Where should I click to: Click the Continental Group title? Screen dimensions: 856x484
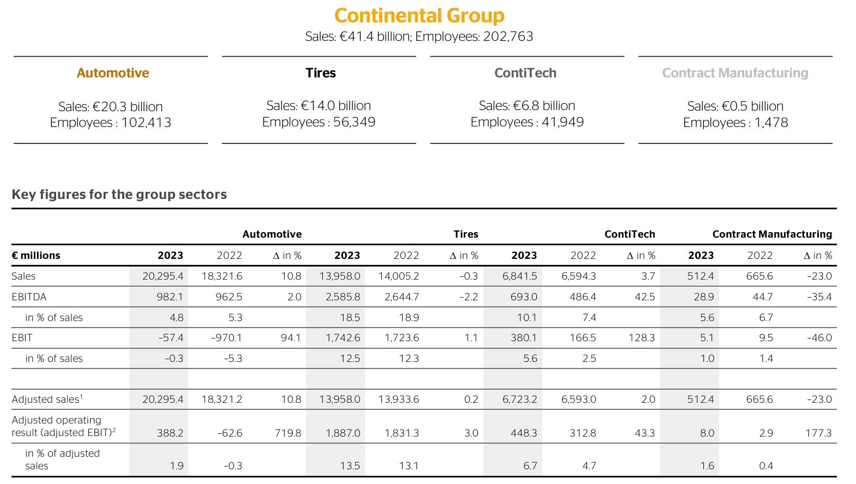(x=419, y=16)
